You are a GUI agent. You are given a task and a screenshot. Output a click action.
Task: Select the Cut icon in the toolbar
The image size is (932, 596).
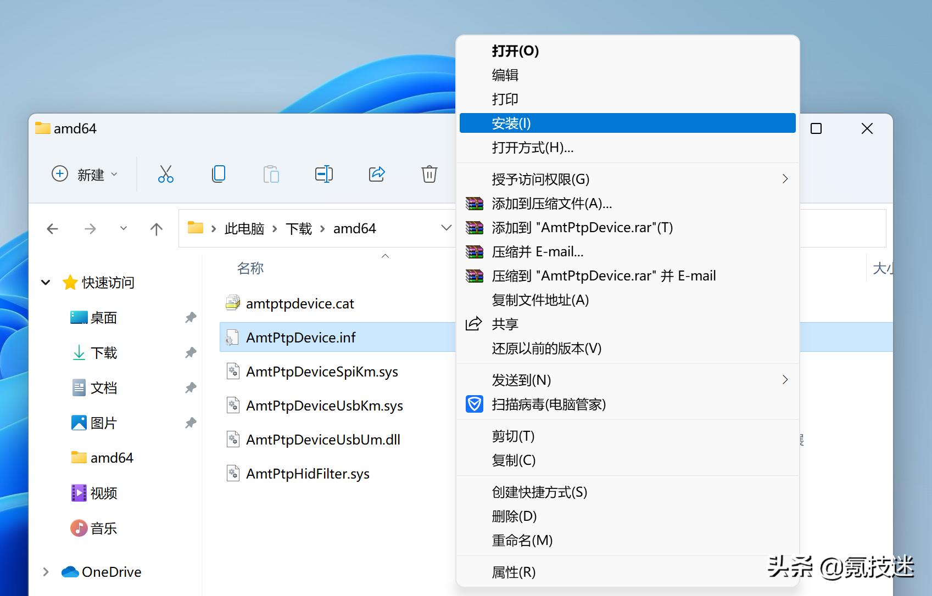(x=165, y=174)
